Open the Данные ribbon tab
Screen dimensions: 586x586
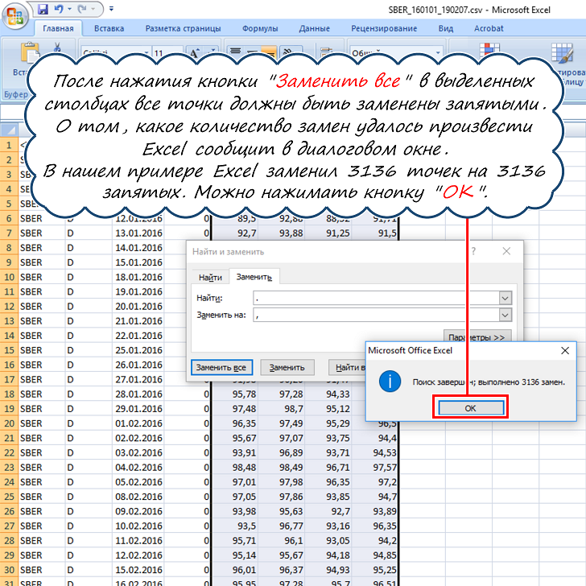[x=314, y=28]
